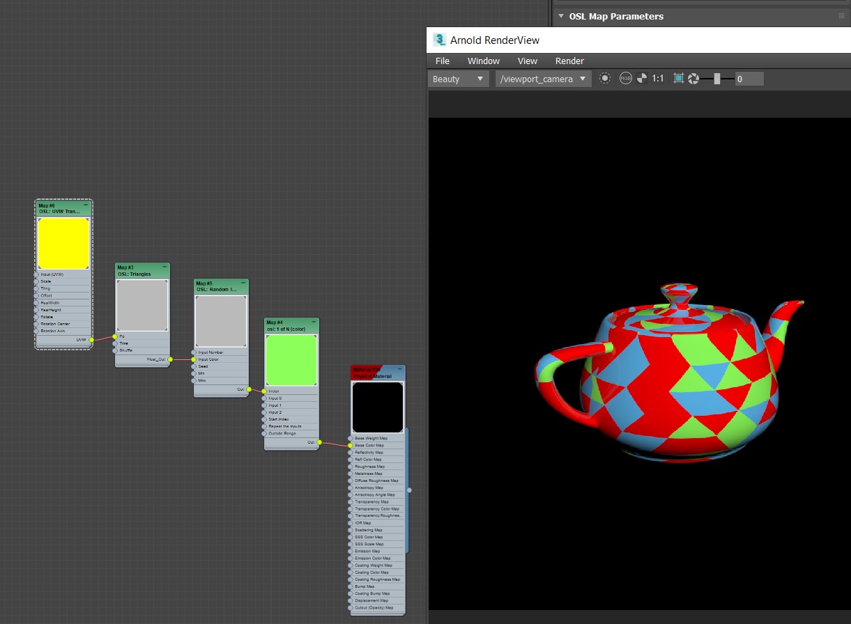
Task: Open the Beauty AOV dropdown
Action: point(458,79)
